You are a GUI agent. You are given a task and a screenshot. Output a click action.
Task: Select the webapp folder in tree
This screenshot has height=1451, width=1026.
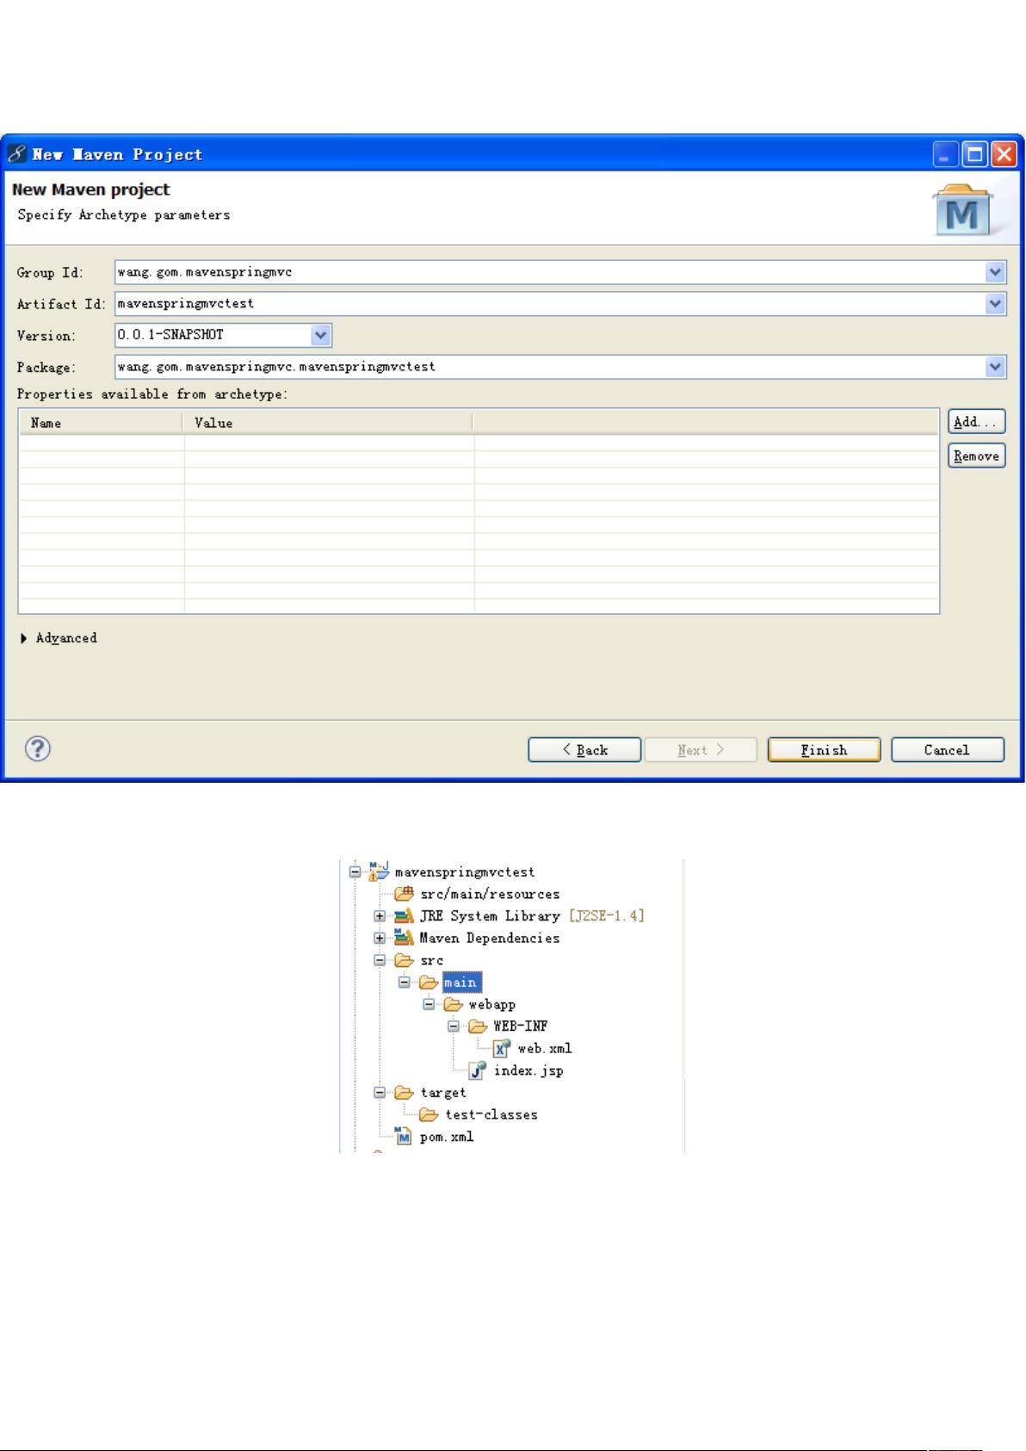click(x=491, y=1004)
